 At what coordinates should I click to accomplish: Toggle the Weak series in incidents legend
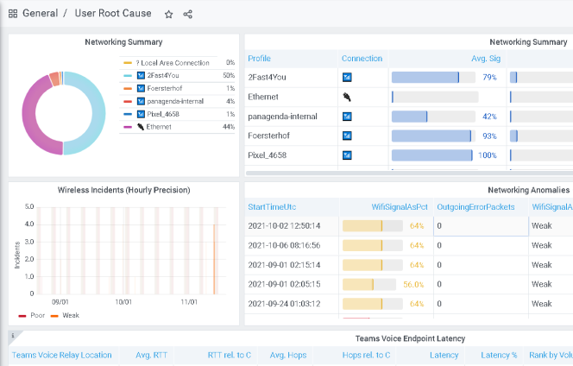[70, 316]
